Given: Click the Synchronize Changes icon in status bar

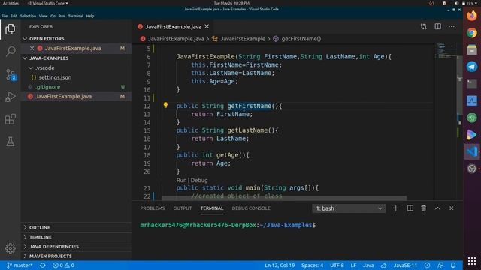Looking at the screenshot, I should click(43, 265).
